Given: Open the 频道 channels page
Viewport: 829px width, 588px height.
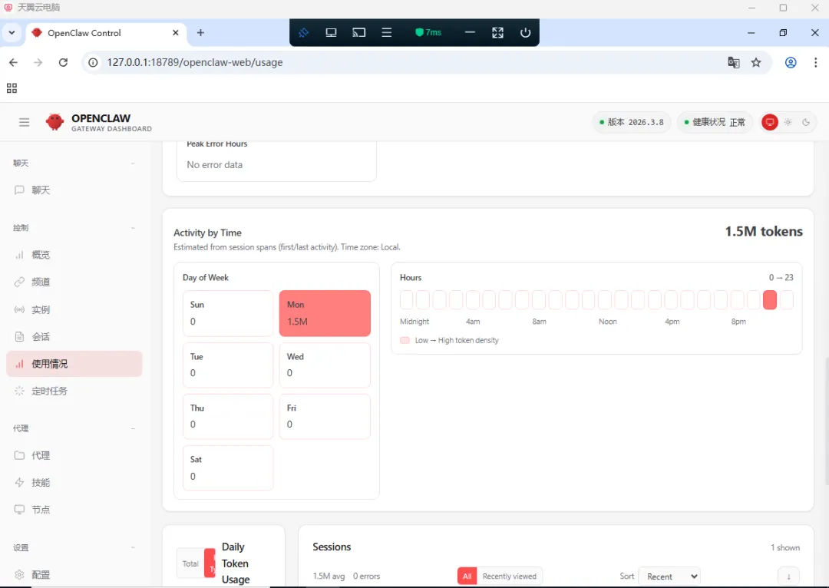Looking at the screenshot, I should click(x=74, y=282).
